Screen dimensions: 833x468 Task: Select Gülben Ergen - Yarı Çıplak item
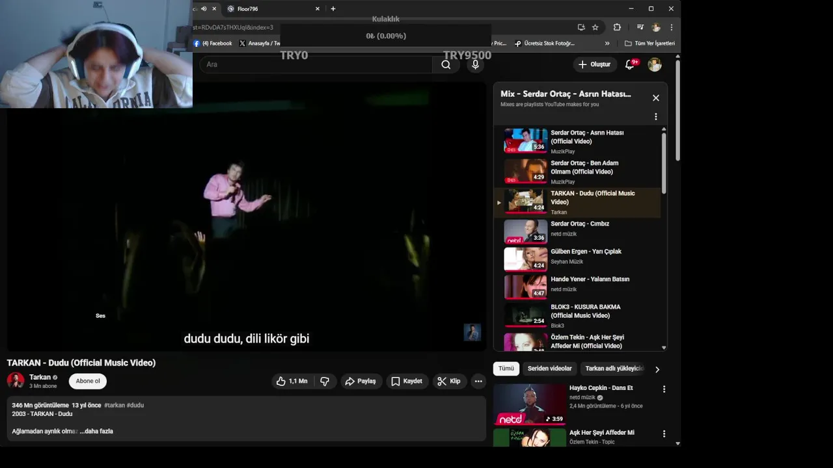tap(578, 259)
